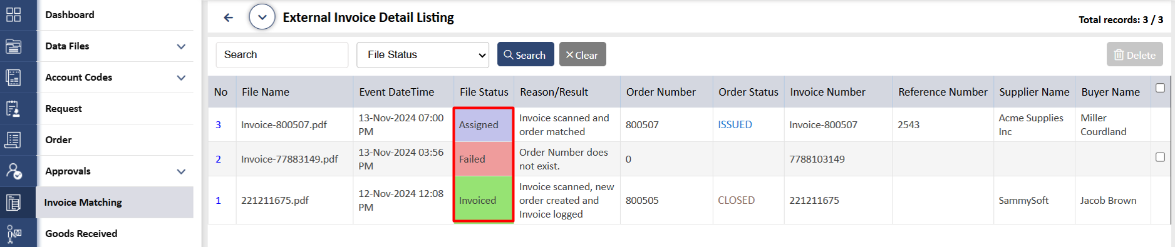
Task: Open the Dashboard grid icon in sidebar
Action: (x=13, y=14)
